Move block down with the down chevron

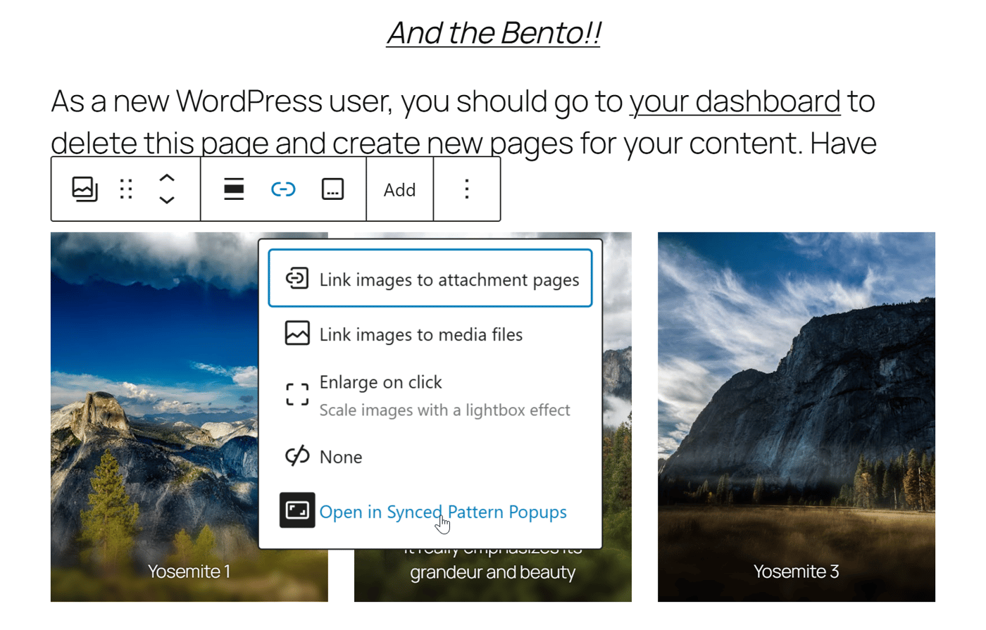click(167, 200)
